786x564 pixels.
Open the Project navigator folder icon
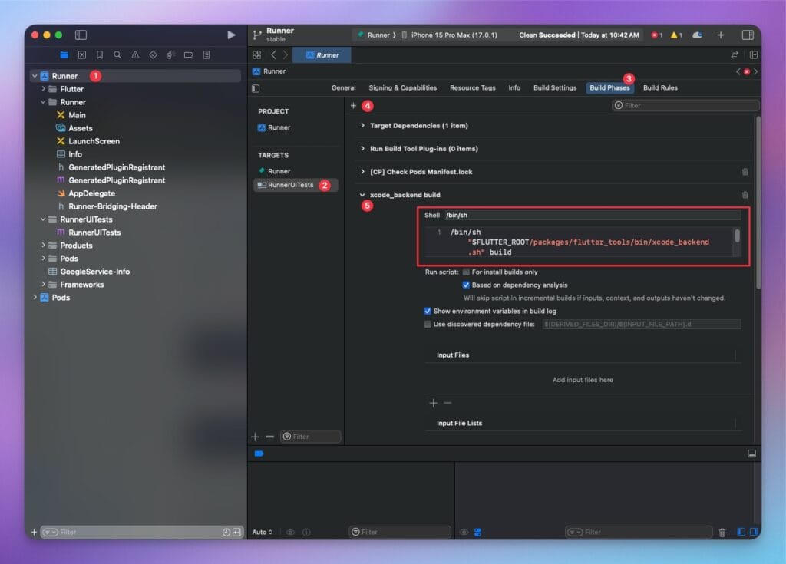pos(64,54)
